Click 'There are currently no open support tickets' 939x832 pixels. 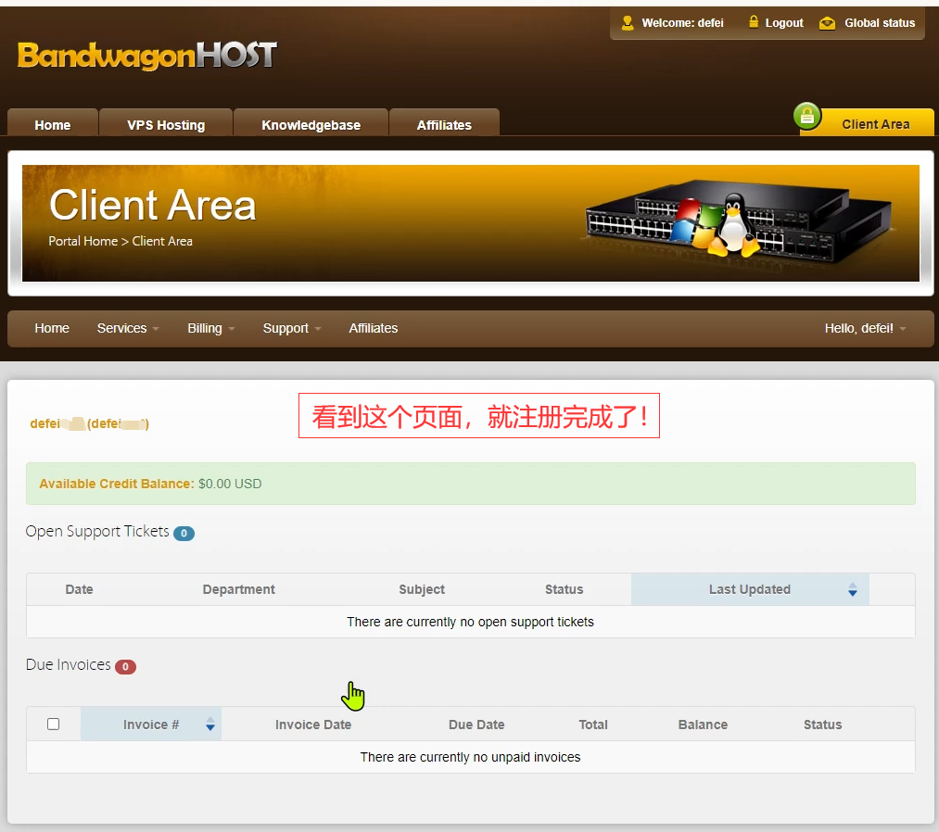click(470, 622)
